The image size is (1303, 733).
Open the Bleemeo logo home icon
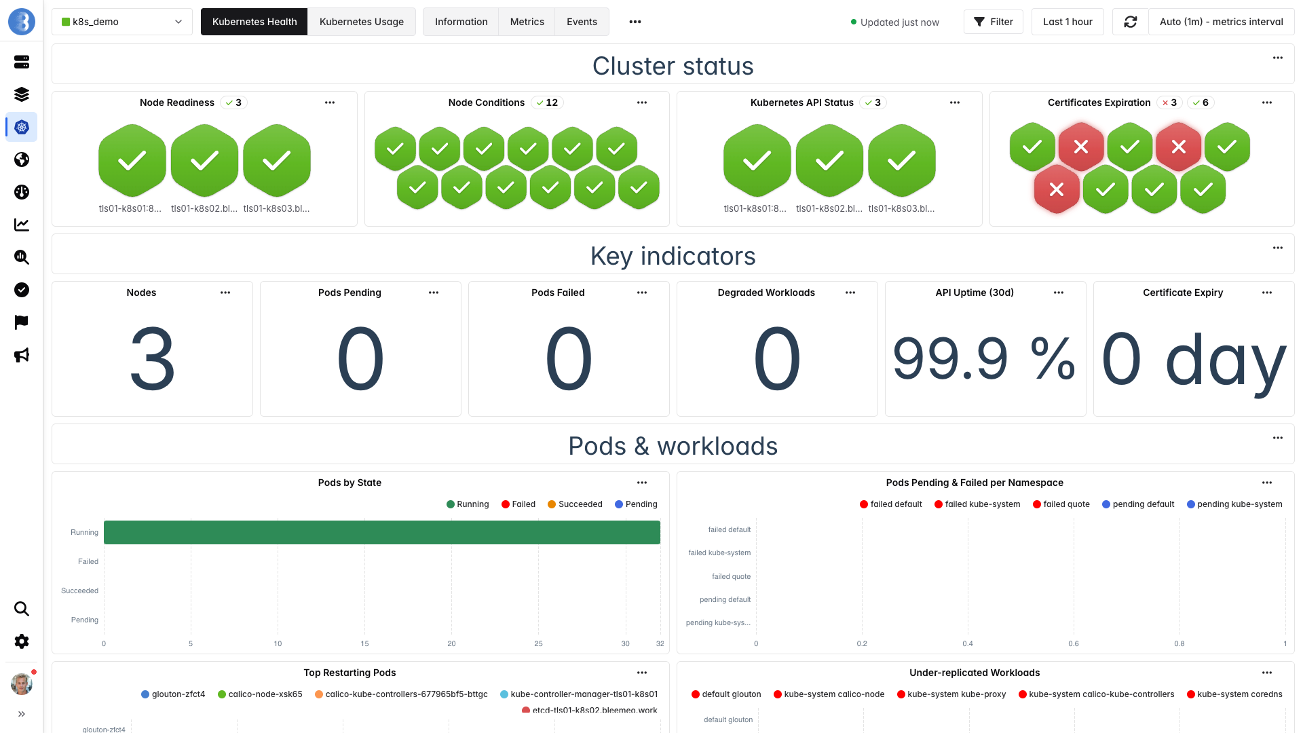(x=22, y=22)
